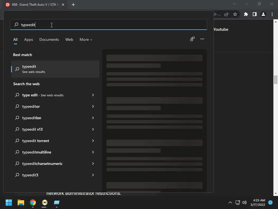Click the scrollbar up arrow
Viewport: 278px width, 209px height.
276,22
